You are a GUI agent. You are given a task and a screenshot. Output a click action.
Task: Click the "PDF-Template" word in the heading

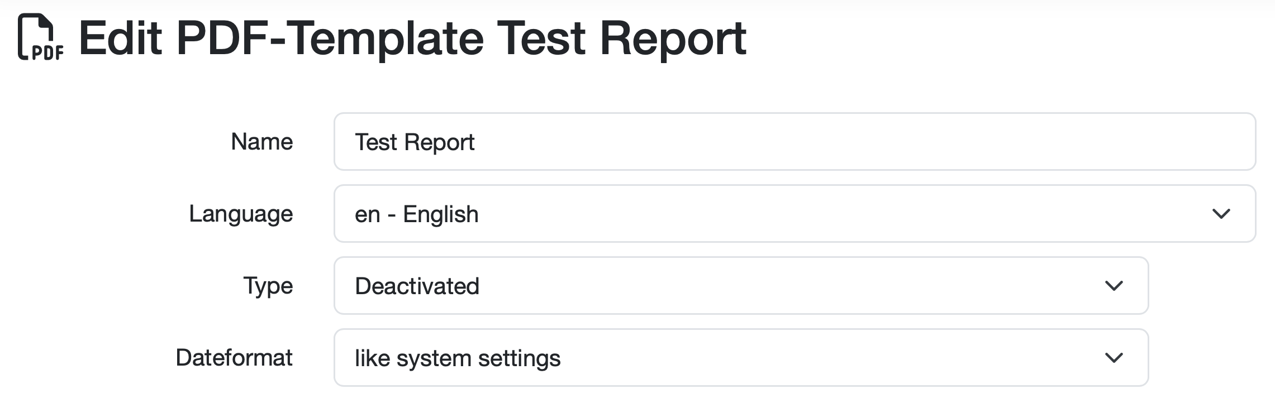click(330, 38)
